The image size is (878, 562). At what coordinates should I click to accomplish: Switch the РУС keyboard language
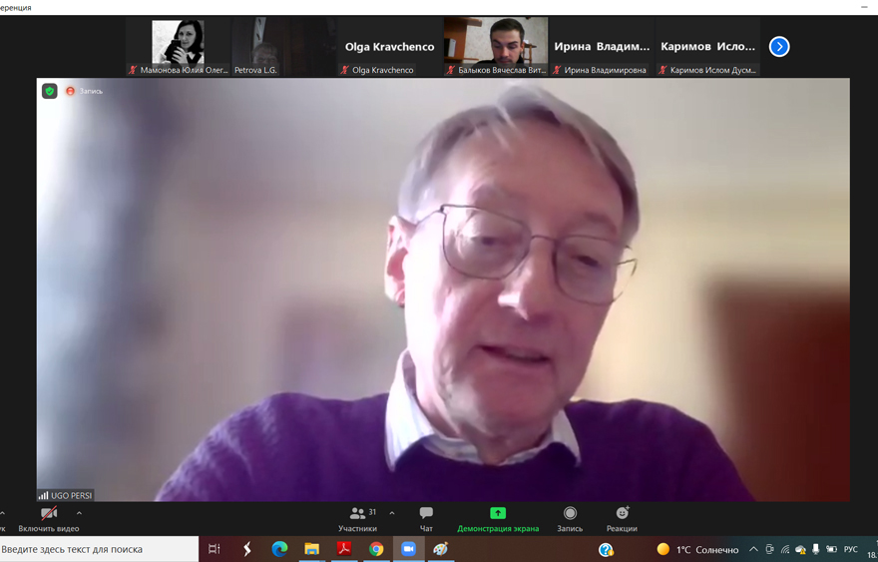tap(850, 550)
